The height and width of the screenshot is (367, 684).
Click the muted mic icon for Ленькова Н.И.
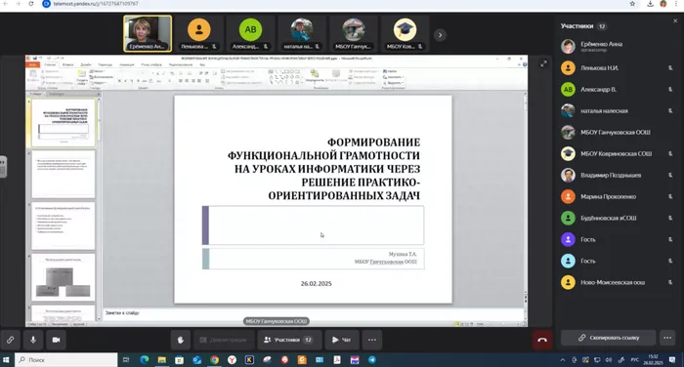click(x=670, y=68)
